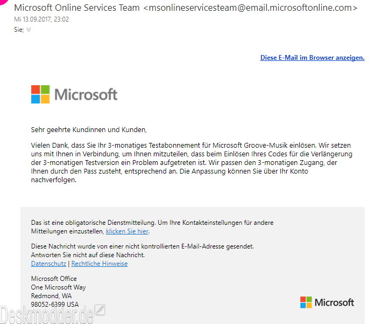This screenshot has width=389, height=324.
Task: Open the Datenschutz link
Action: (48, 264)
